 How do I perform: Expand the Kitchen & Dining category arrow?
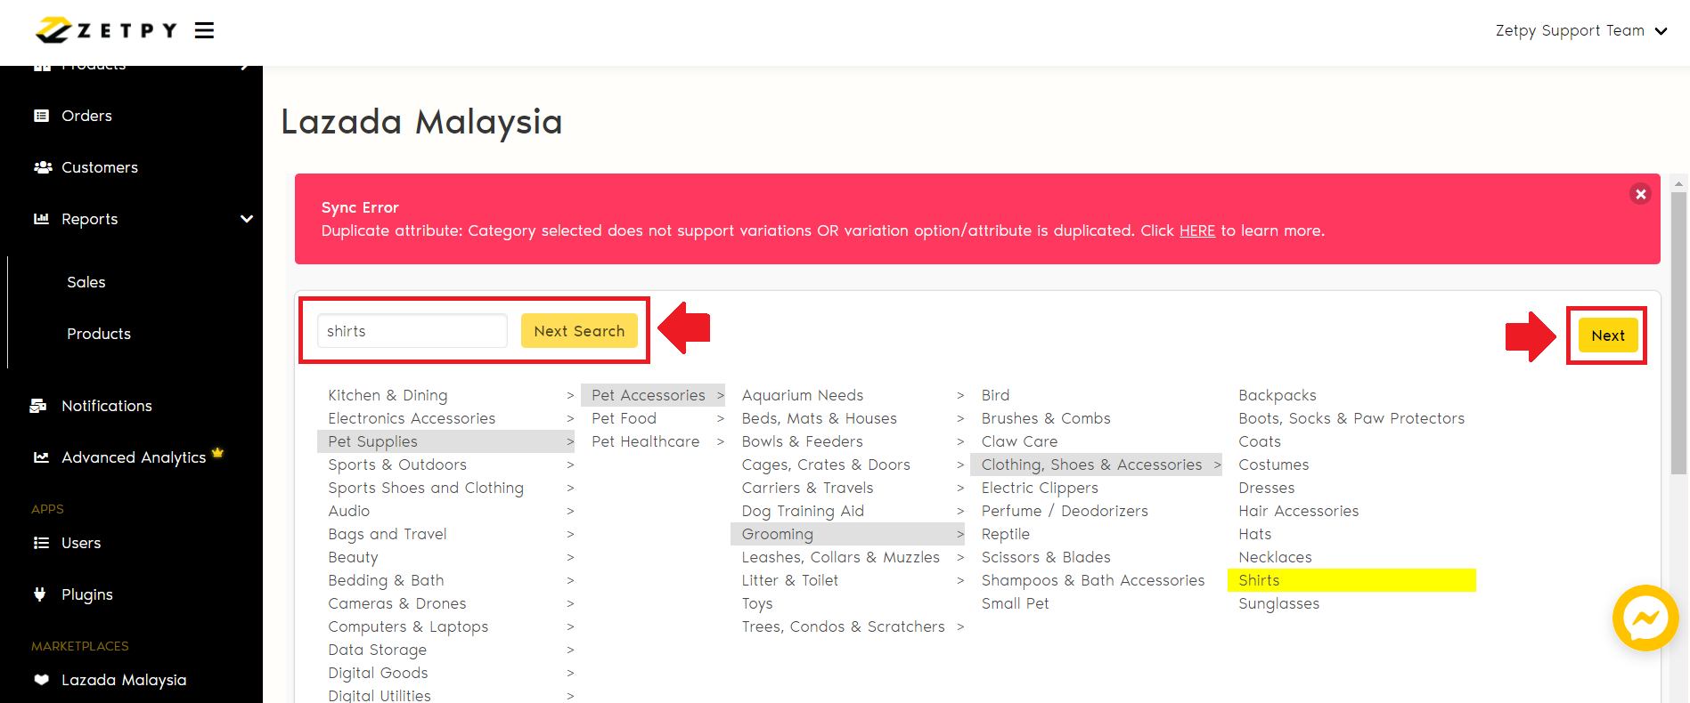tap(570, 395)
